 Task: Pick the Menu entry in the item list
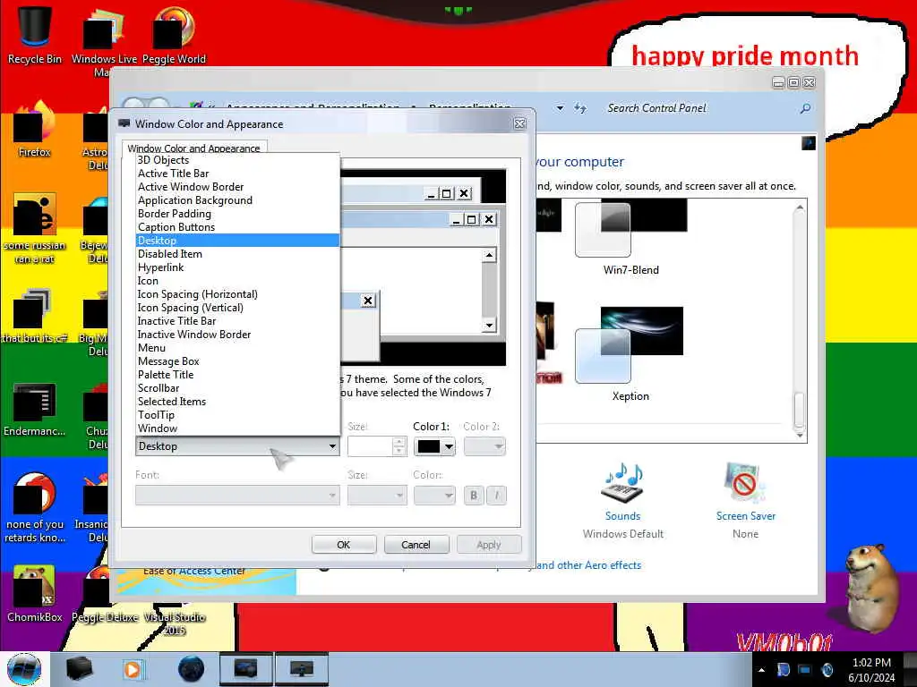[x=237, y=348]
